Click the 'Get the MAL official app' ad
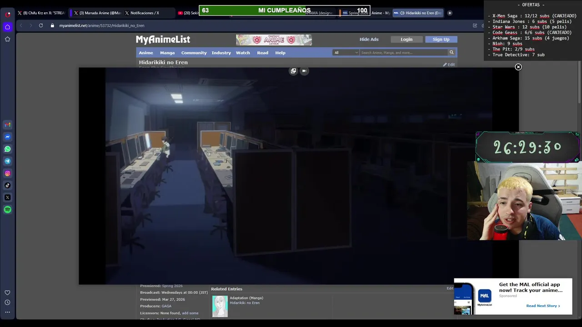 pyautogui.click(x=513, y=296)
